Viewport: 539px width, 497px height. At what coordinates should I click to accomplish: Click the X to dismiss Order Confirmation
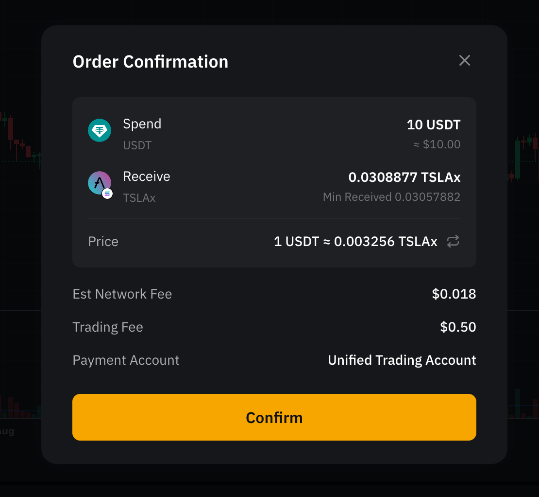[464, 60]
